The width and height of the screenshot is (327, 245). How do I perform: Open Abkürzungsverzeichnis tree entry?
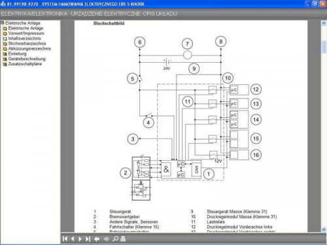point(29,48)
